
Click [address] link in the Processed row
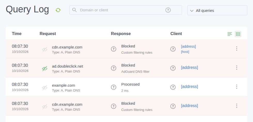coord(189,87)
